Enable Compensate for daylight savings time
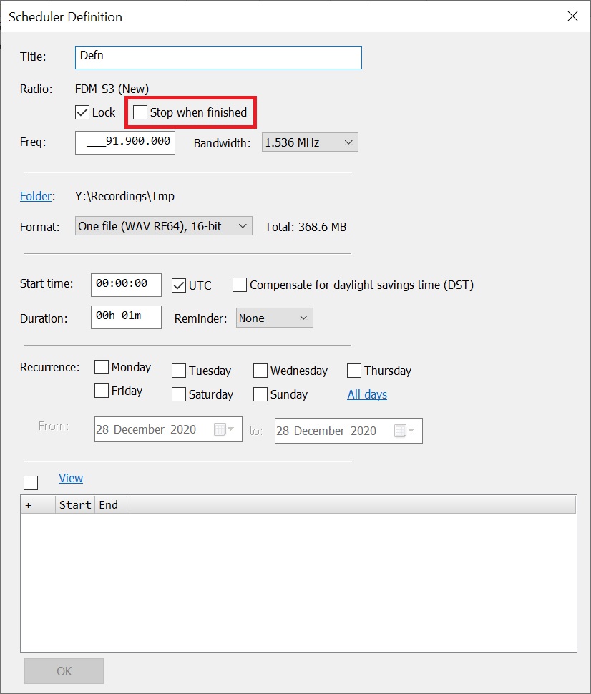 240,285
